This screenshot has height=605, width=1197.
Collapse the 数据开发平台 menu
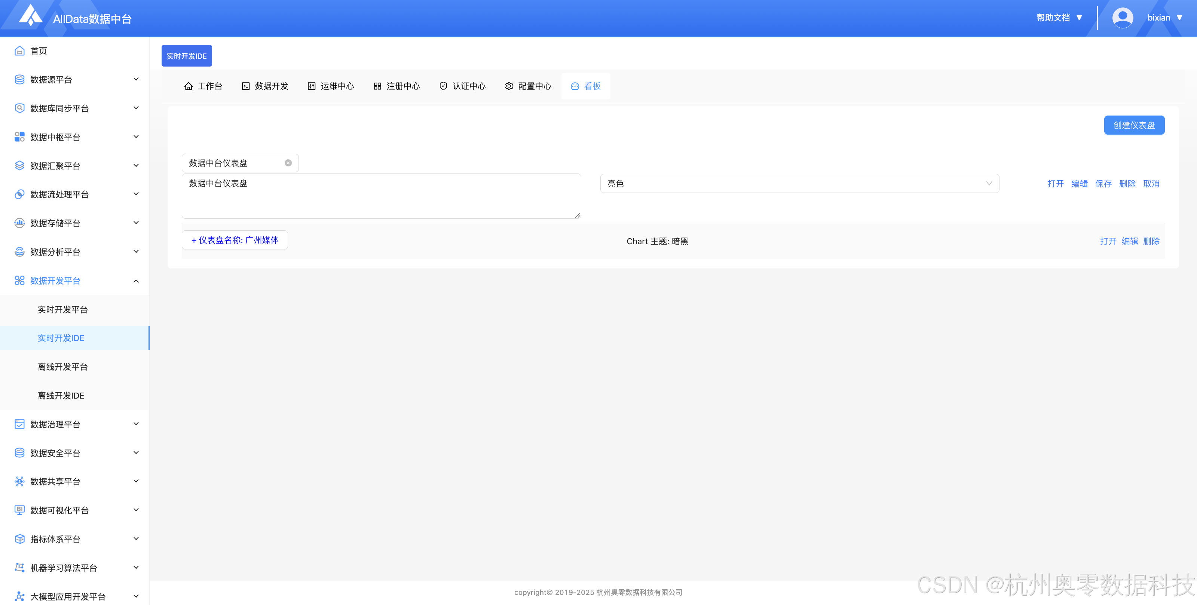(x=136, y=281)
